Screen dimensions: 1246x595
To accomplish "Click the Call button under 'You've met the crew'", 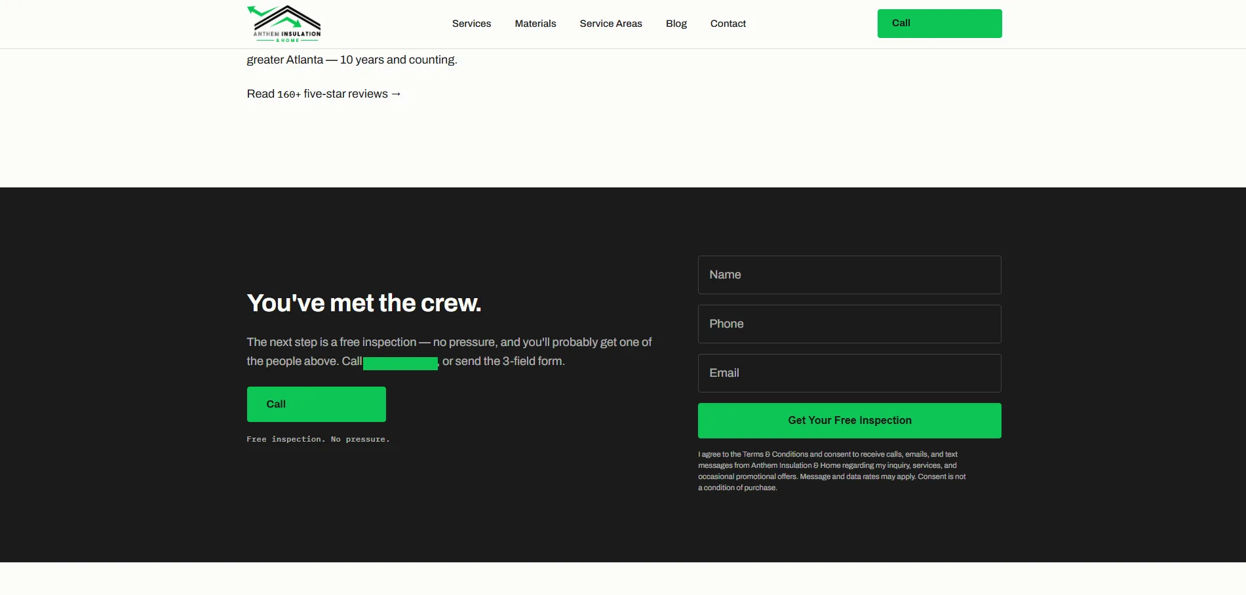I will coord(316,404).
